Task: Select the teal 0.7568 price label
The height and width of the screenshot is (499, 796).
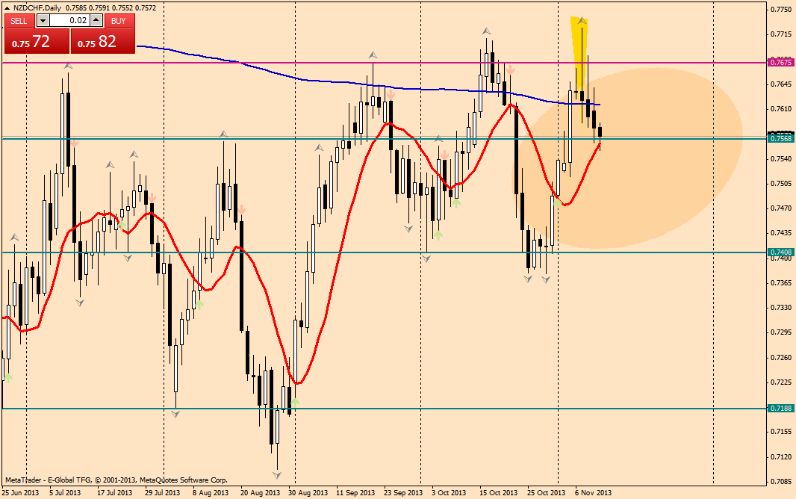Action: (781, 138)
